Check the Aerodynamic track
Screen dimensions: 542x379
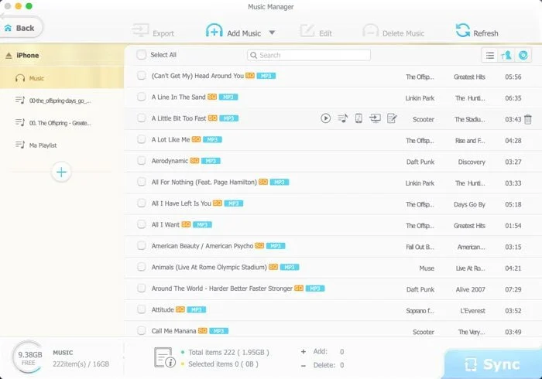(142, 161)
